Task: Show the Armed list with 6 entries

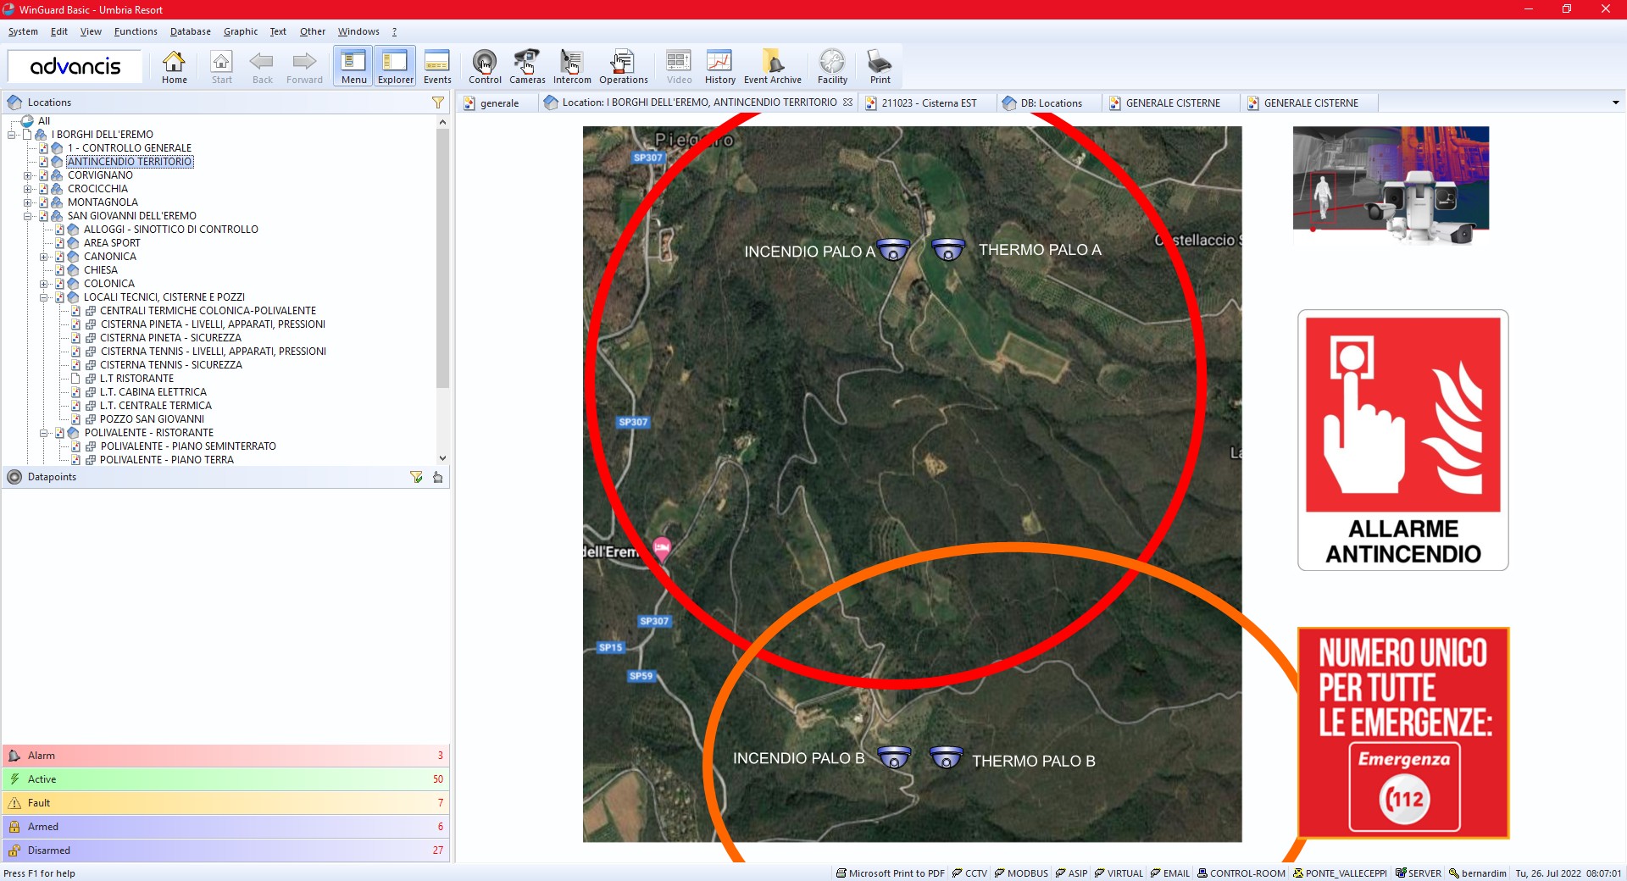Action: [x=226, y=827]
